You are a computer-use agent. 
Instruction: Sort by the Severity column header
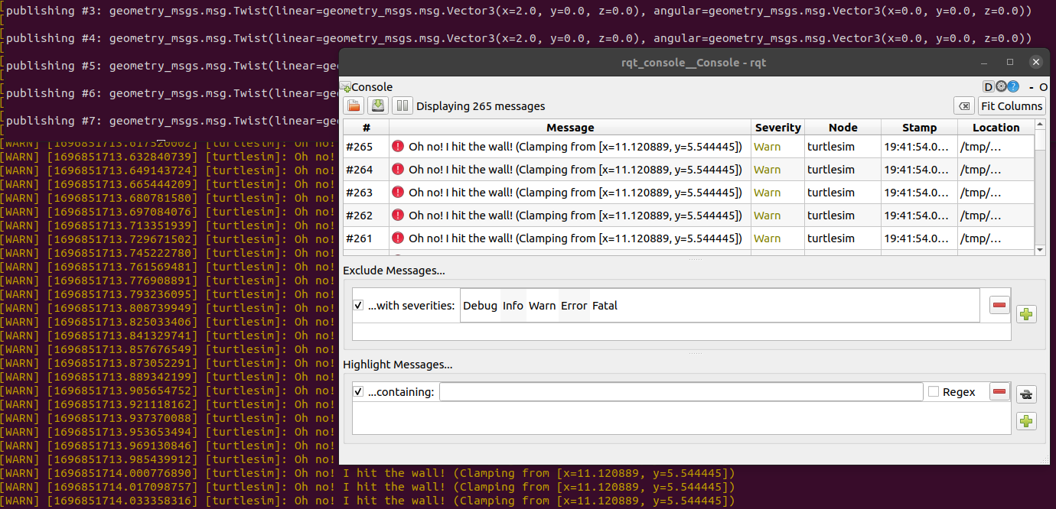tap(777, 128)
